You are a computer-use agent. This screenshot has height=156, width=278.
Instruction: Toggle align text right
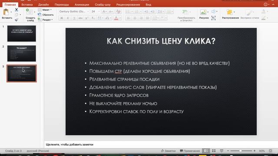(x=141, y=18)
